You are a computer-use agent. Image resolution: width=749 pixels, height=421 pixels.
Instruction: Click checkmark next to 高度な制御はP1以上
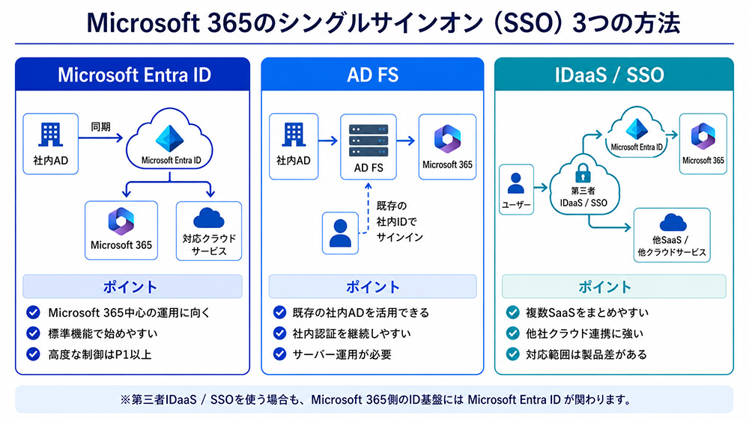click(33, 354)
